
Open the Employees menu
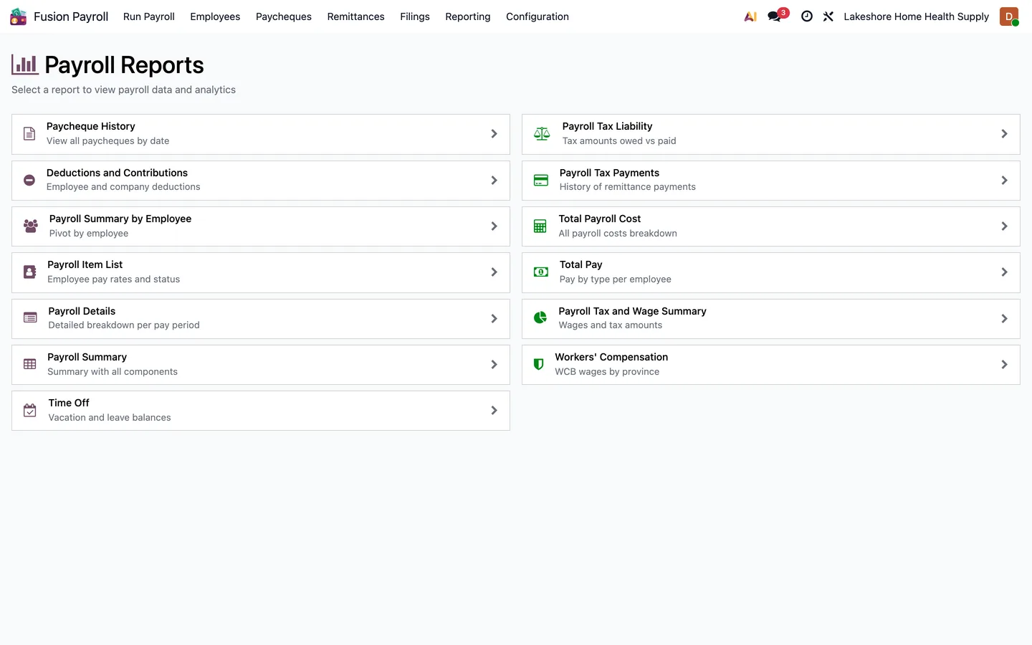(x=215, y=16)
